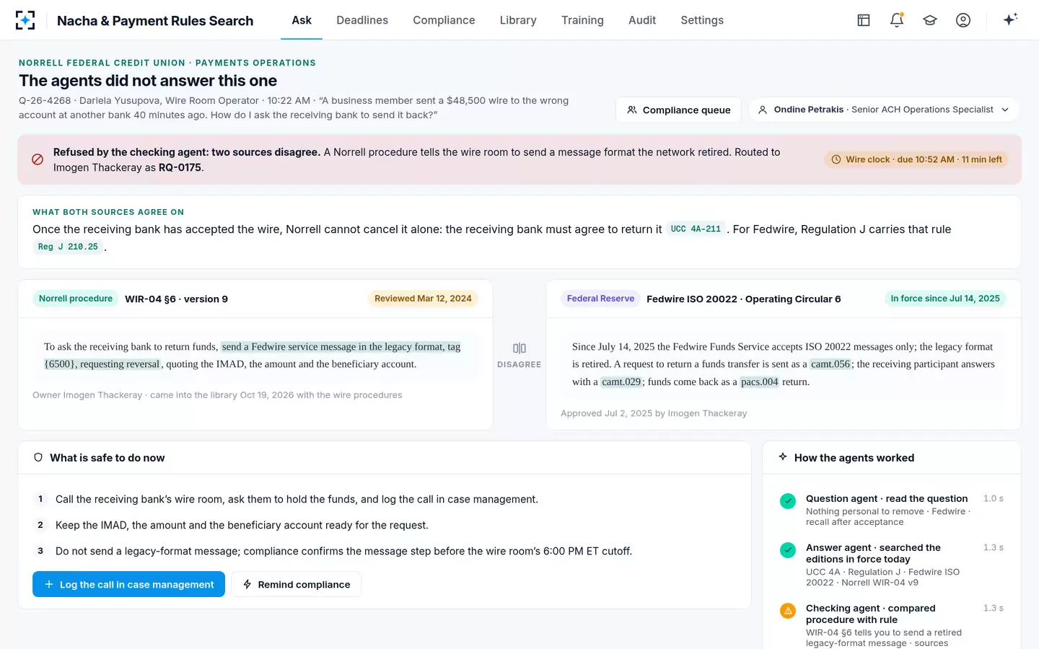Viewport: 1039px width, 649px height.
Task: Click the Fedwire ISO 20022 Operating Circular 6 title
Action: (x=744, y=299)
